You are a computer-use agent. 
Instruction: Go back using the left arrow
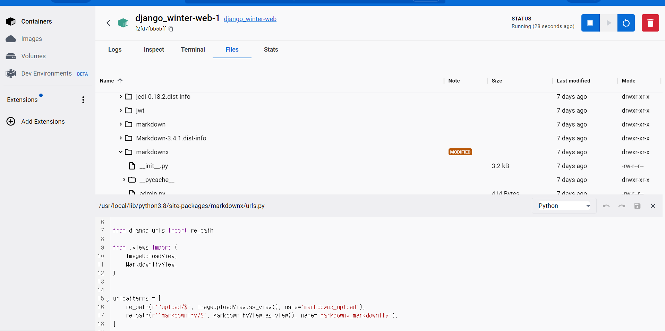coord(109,23)
